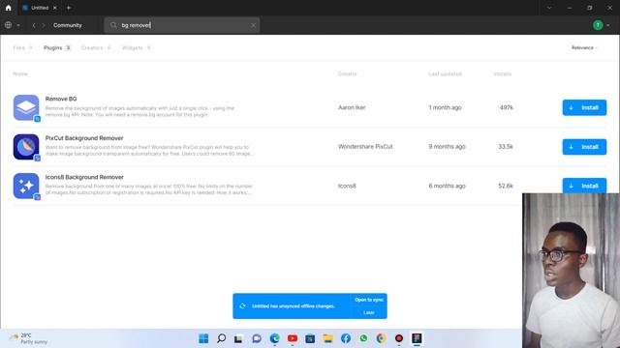Click the Installs column header

pyautogui.click(x=502, y=73)
